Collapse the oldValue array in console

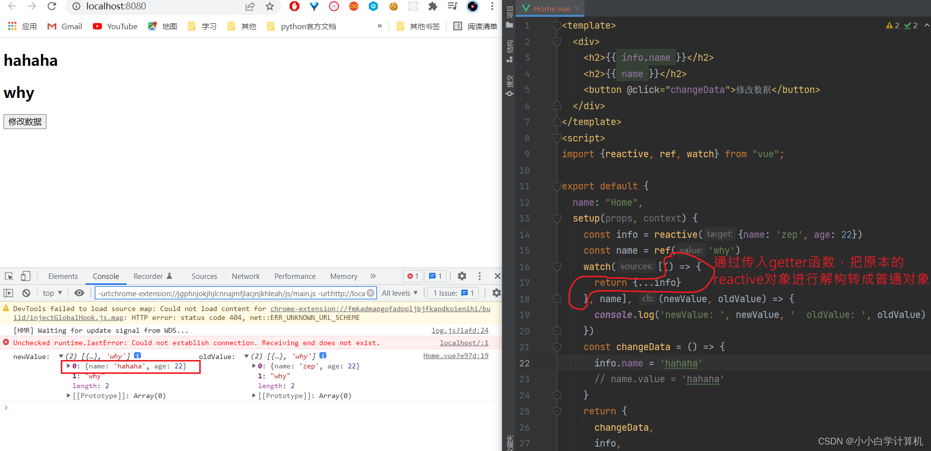pos(246,356)
